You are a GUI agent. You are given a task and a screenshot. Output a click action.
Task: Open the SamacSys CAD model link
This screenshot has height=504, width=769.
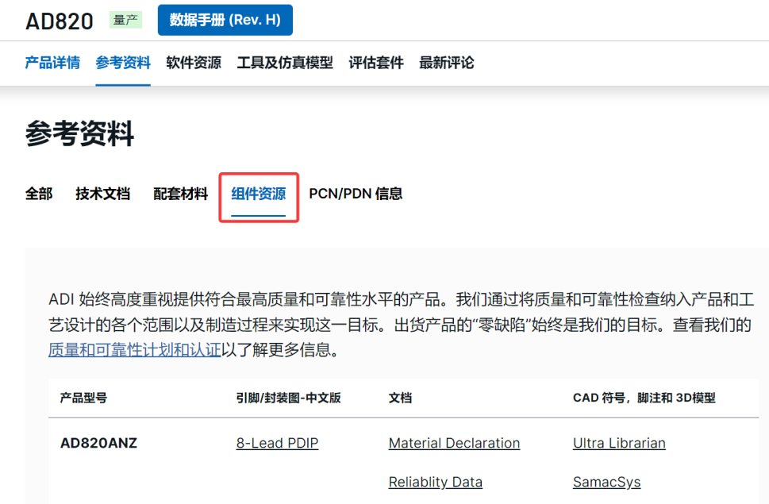(606, 482)
